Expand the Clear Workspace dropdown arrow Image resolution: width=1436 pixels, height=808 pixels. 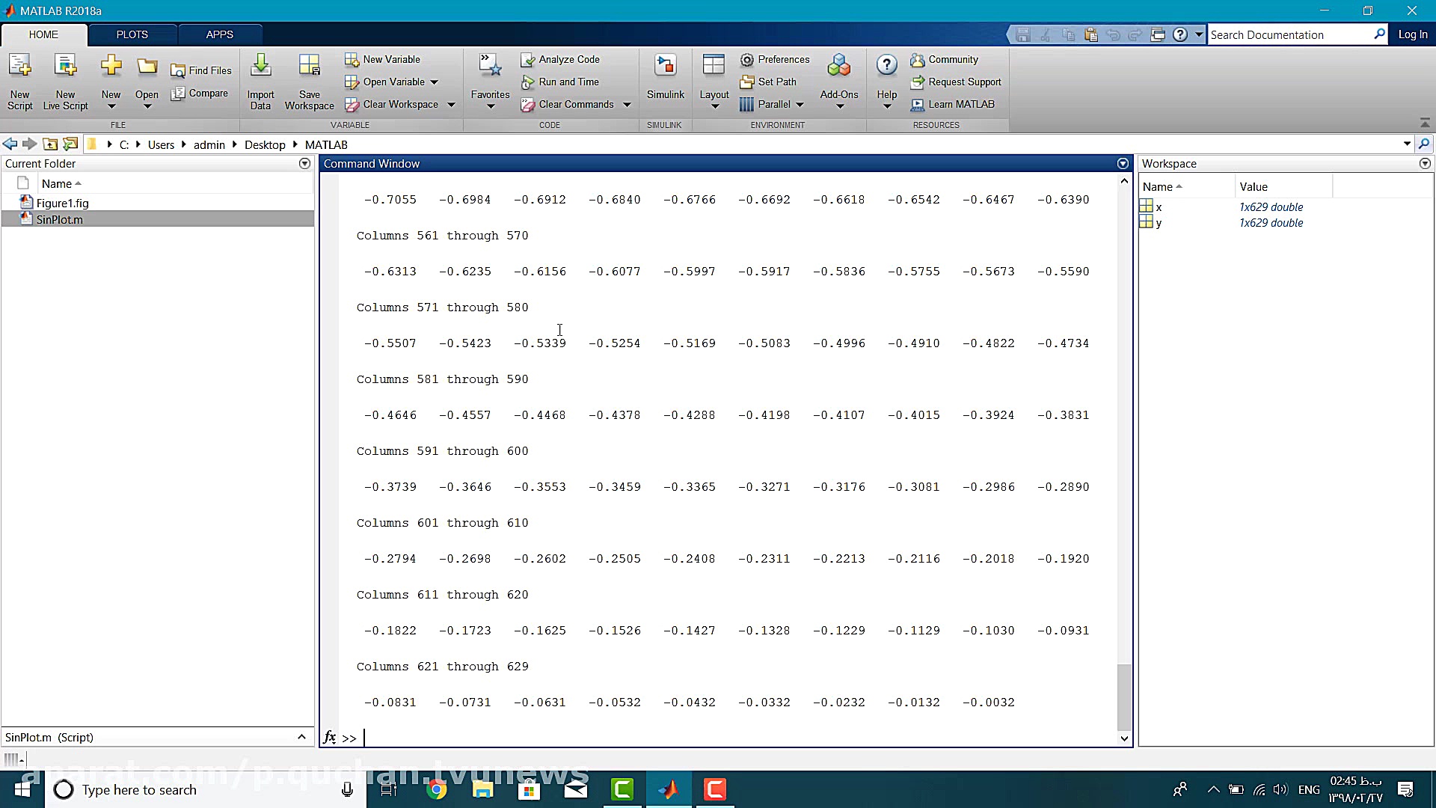(x=451, y=105)
